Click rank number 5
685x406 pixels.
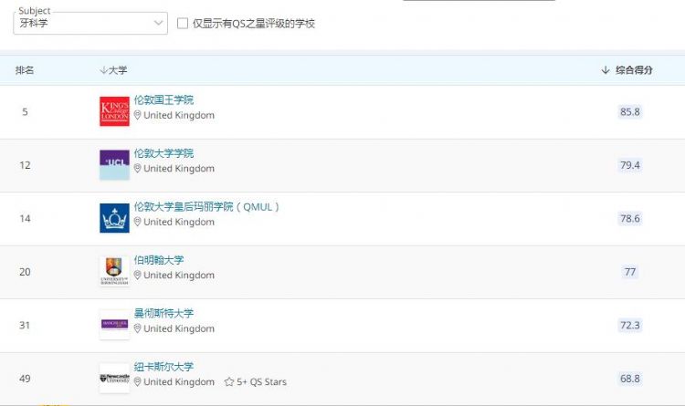click(25, 111)
